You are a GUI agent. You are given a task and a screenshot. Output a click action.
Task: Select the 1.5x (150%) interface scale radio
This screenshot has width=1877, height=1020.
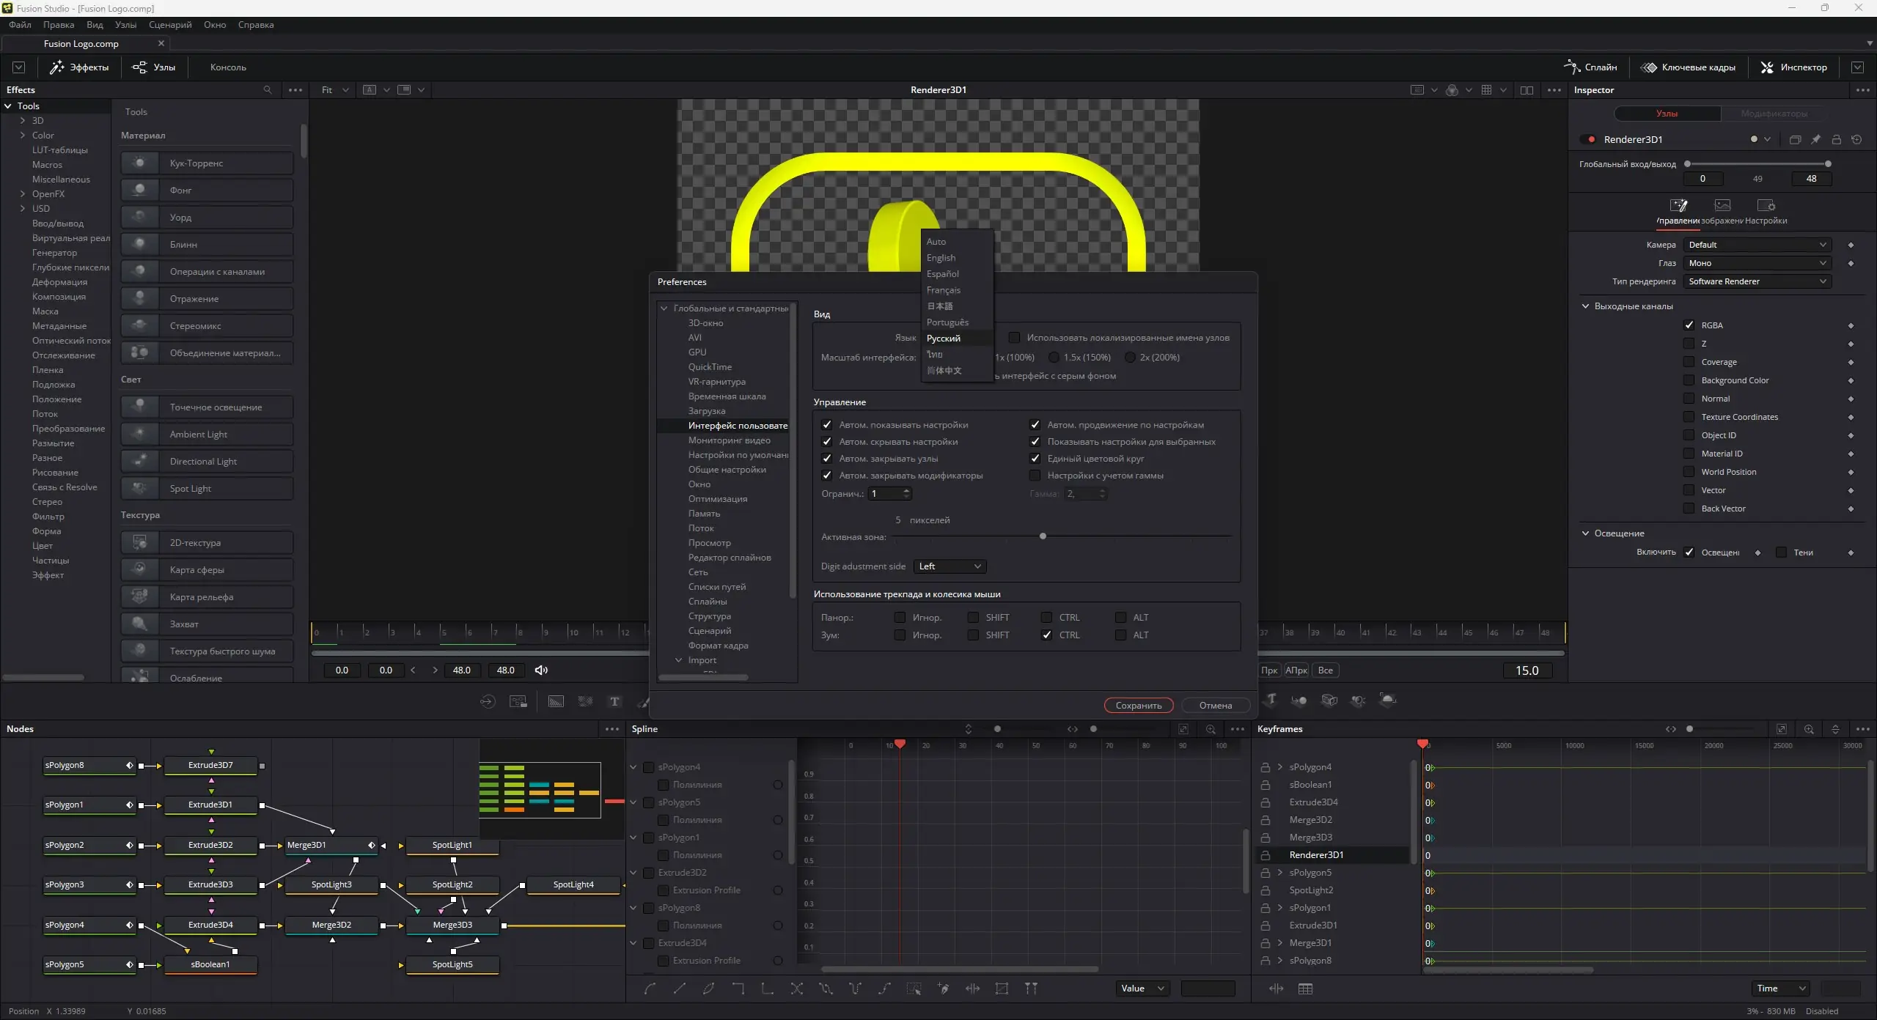pos(1054,358)
